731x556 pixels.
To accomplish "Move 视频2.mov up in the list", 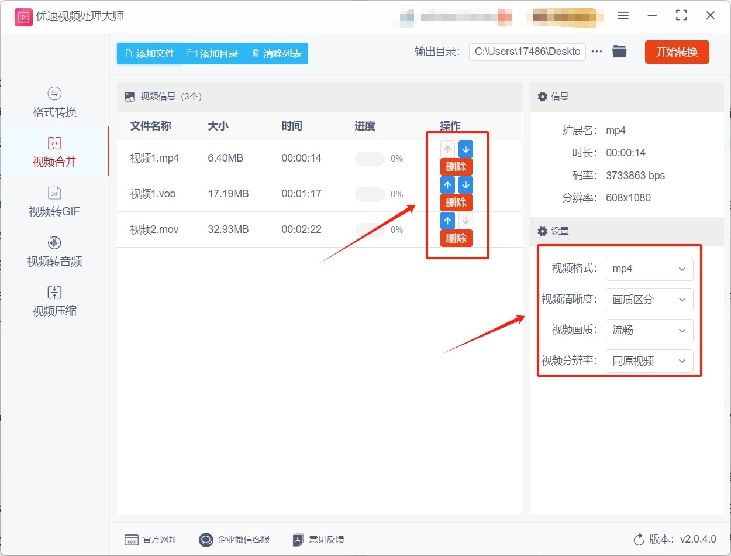I will point(447,221).
